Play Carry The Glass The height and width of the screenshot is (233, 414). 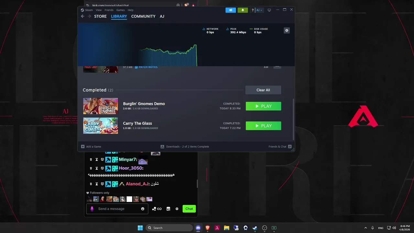point(263,126)
